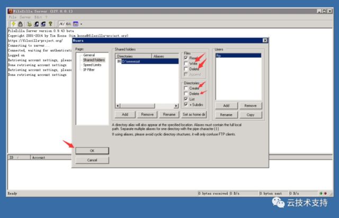Click the FileZilla Server version log line
This screenshot has height=218, width=339.
click(x=41, y=31)
